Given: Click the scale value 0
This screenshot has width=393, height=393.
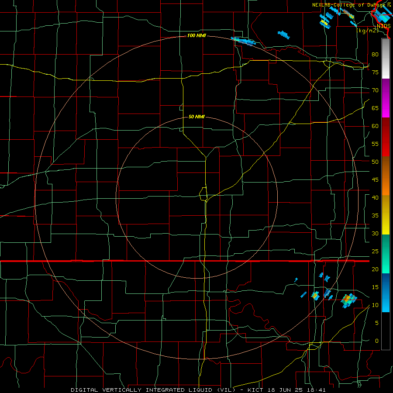Looking at the screenshot, I should (377, 341).
